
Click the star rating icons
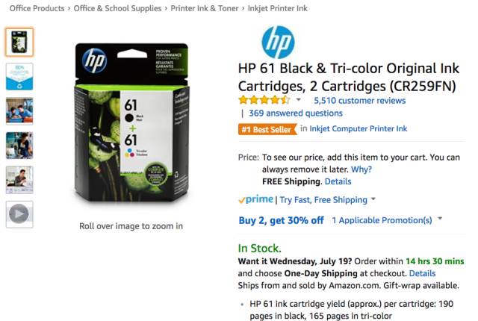pyautogui.click(x=264, y=100)
